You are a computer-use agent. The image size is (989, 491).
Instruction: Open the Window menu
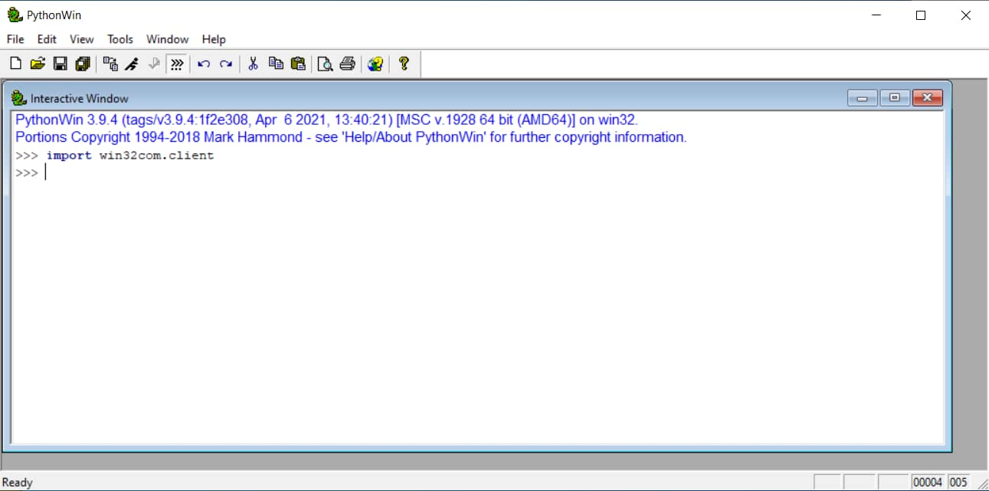(x=167, y=39)
